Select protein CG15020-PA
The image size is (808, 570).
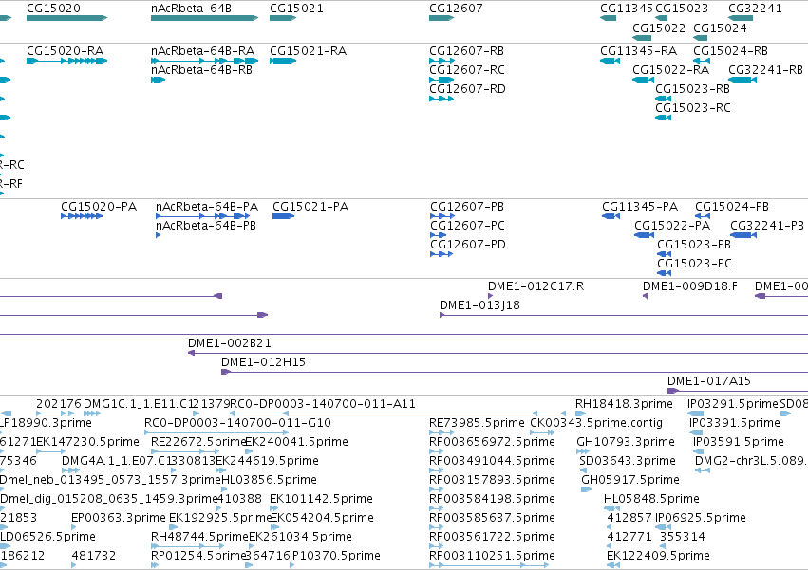click(82, 216)
